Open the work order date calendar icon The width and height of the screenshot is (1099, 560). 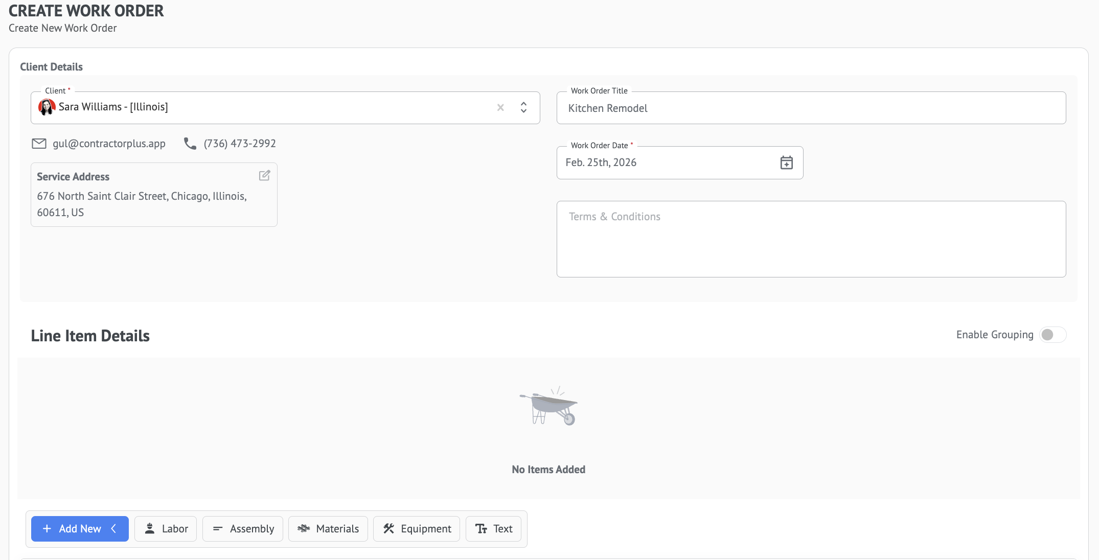coord(786,162)
